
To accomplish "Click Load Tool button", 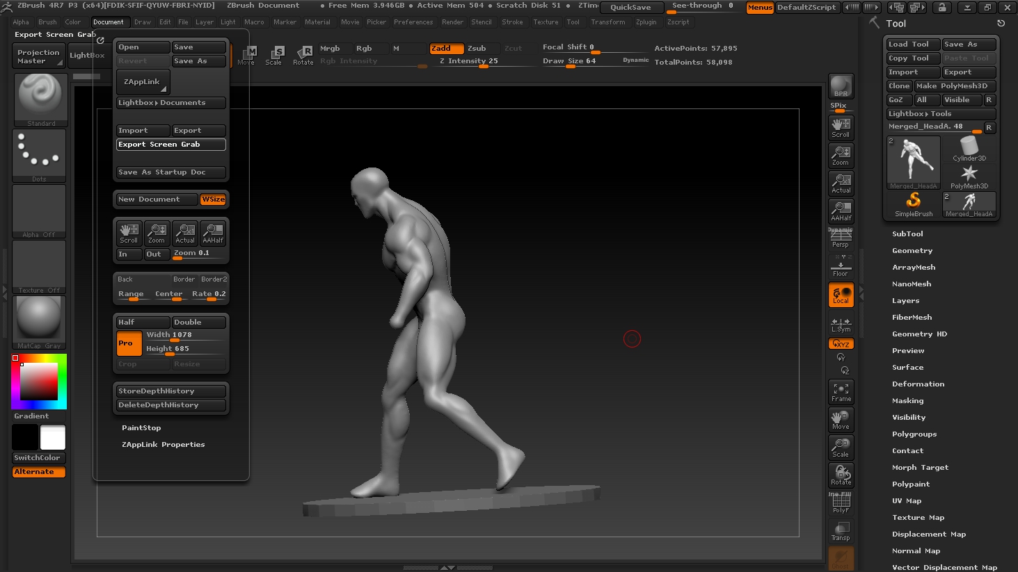I will tap(914, 44).
